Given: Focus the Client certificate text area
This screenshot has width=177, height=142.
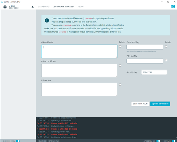Looking at the screenshot, I should [79, 70].
